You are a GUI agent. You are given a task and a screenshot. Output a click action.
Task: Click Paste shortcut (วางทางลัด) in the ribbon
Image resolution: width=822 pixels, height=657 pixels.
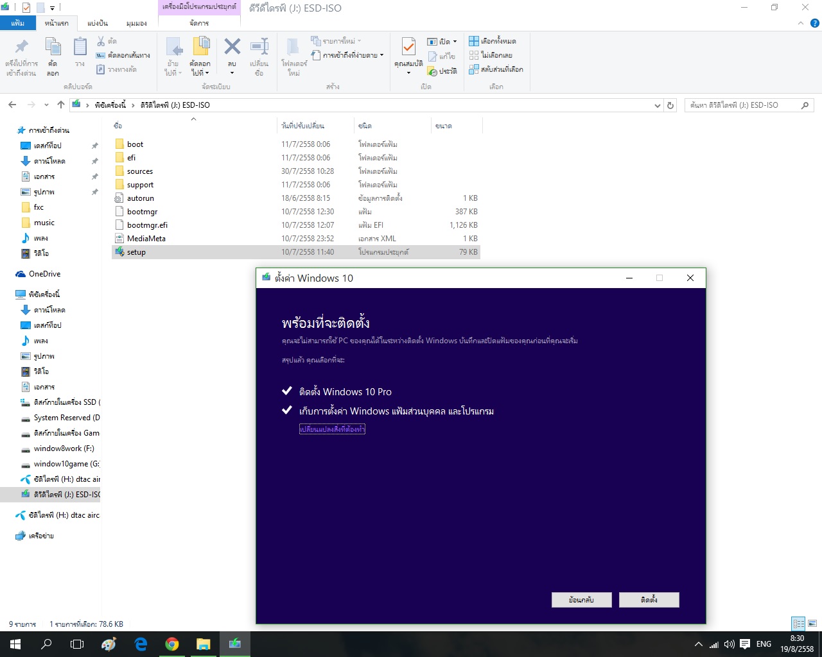point(116,69)
